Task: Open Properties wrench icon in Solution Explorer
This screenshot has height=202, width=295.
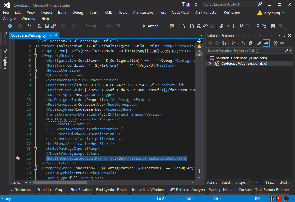Action: pos(259,43)
